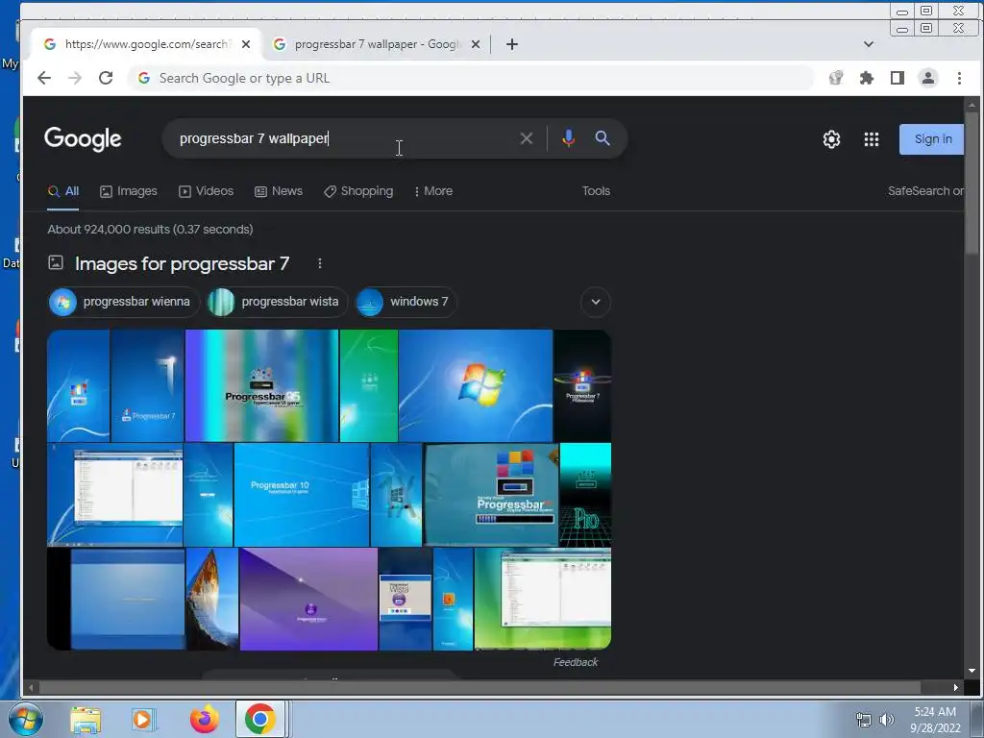This screenshot has width=984, height=738.
Task: Click the vertical page scrollbar thumb
Action: [x=972, y=182]
